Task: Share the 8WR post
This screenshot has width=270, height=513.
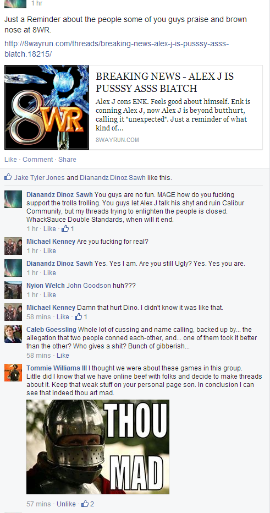Action: click(67, 159)
